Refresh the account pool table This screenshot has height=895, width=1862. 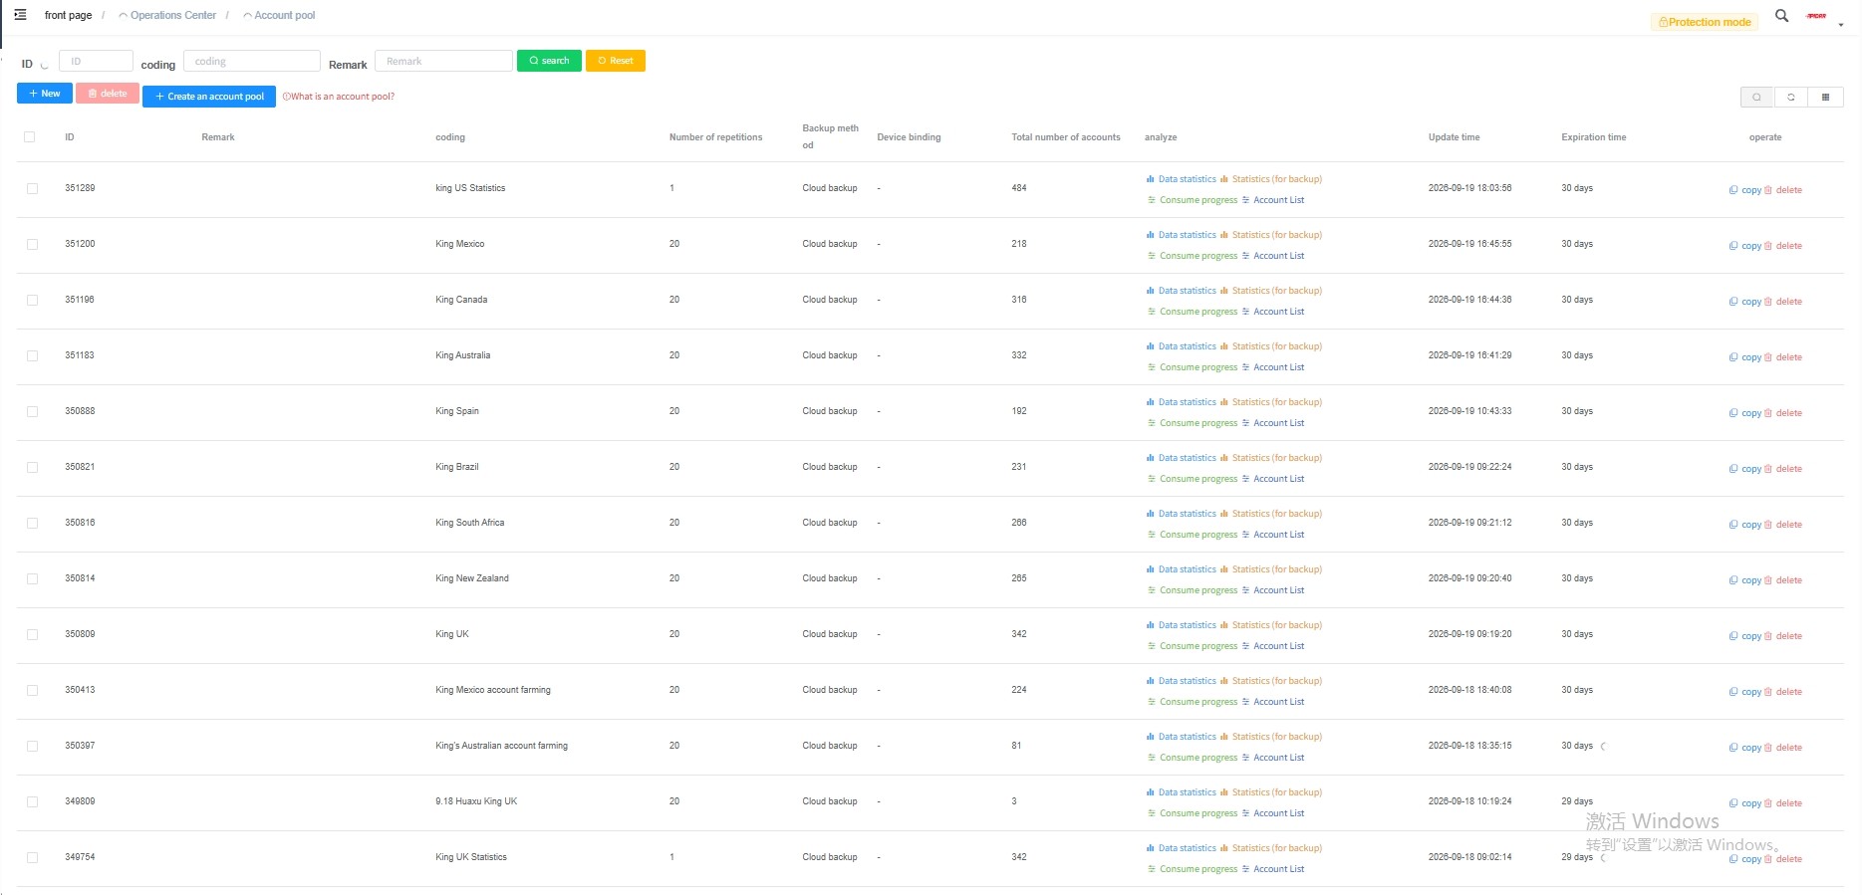(x=1791, y=98)
